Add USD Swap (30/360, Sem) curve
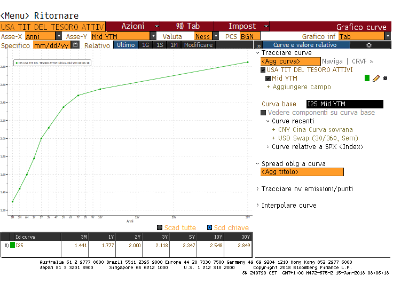This screenshot has width=393, height=283. [x=315, y=138]
